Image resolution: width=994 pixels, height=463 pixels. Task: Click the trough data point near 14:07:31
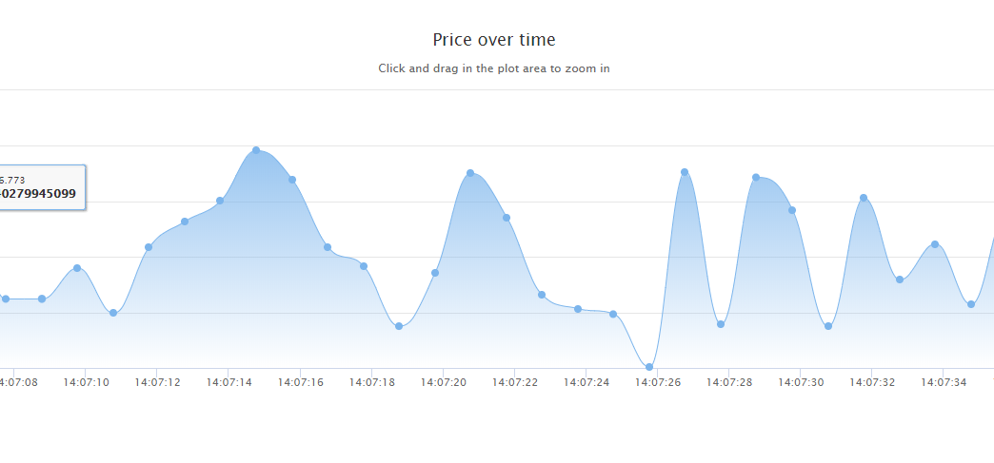pyautogui.click(x=828, y=326)
